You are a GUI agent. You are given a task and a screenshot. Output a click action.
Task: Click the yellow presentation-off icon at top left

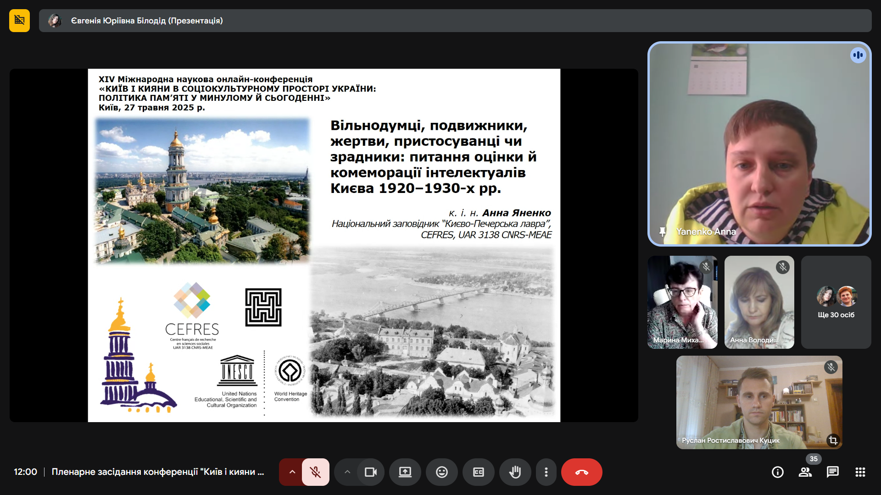19,21
